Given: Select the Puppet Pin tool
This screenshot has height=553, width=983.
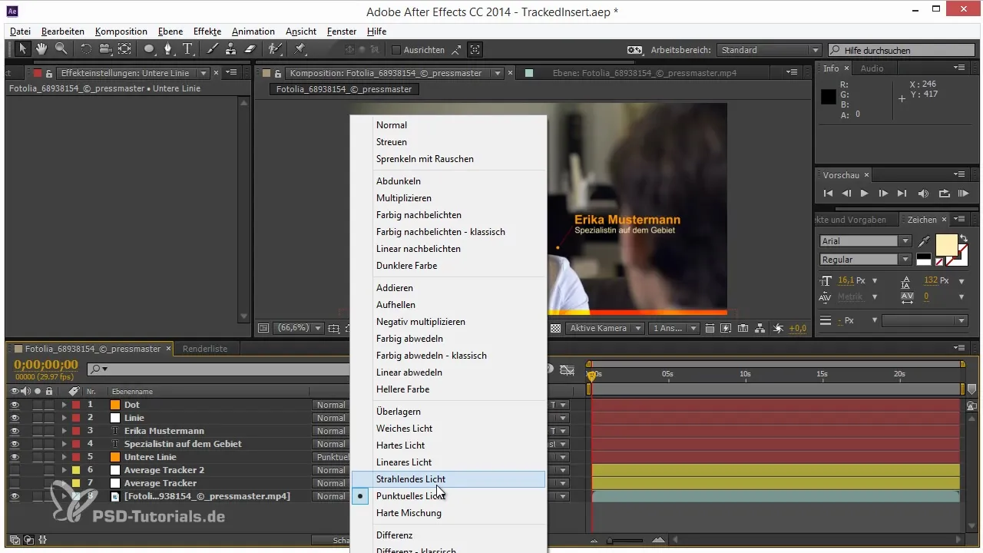Looking at the screenshot, I should pyautogui.click(x=300, y=49).
